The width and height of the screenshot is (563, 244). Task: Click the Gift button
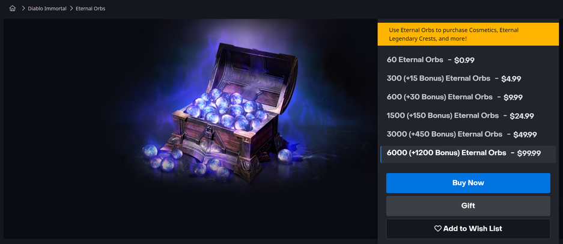pyautogui.click(x=468, y=206)
